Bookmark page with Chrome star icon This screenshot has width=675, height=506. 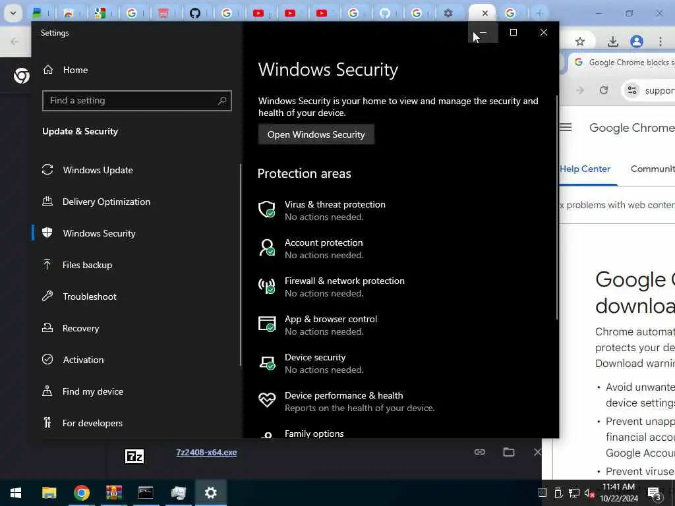pyautogui.click(x=580, y=42)
